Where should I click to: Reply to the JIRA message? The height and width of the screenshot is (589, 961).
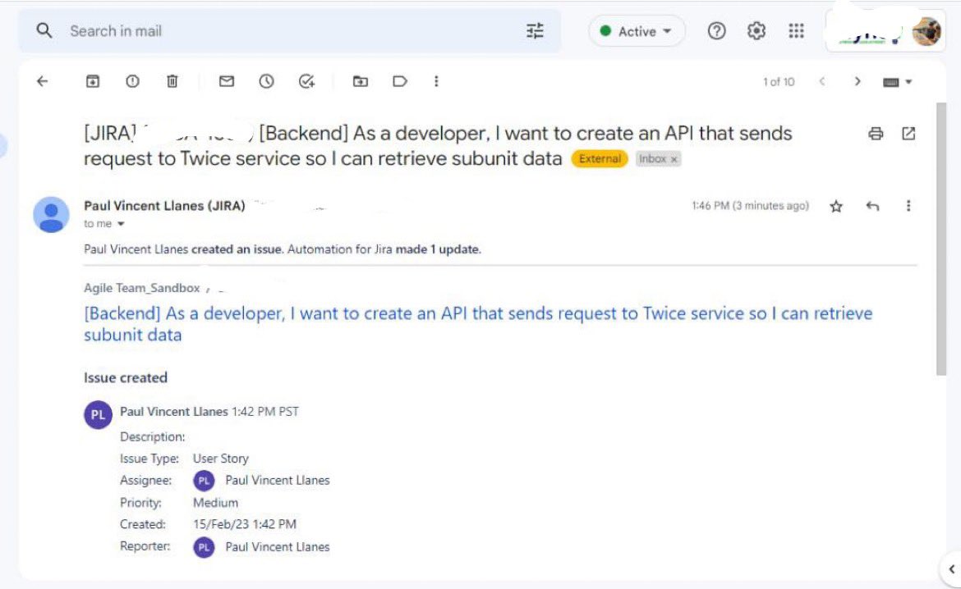[x=873, y=206]
